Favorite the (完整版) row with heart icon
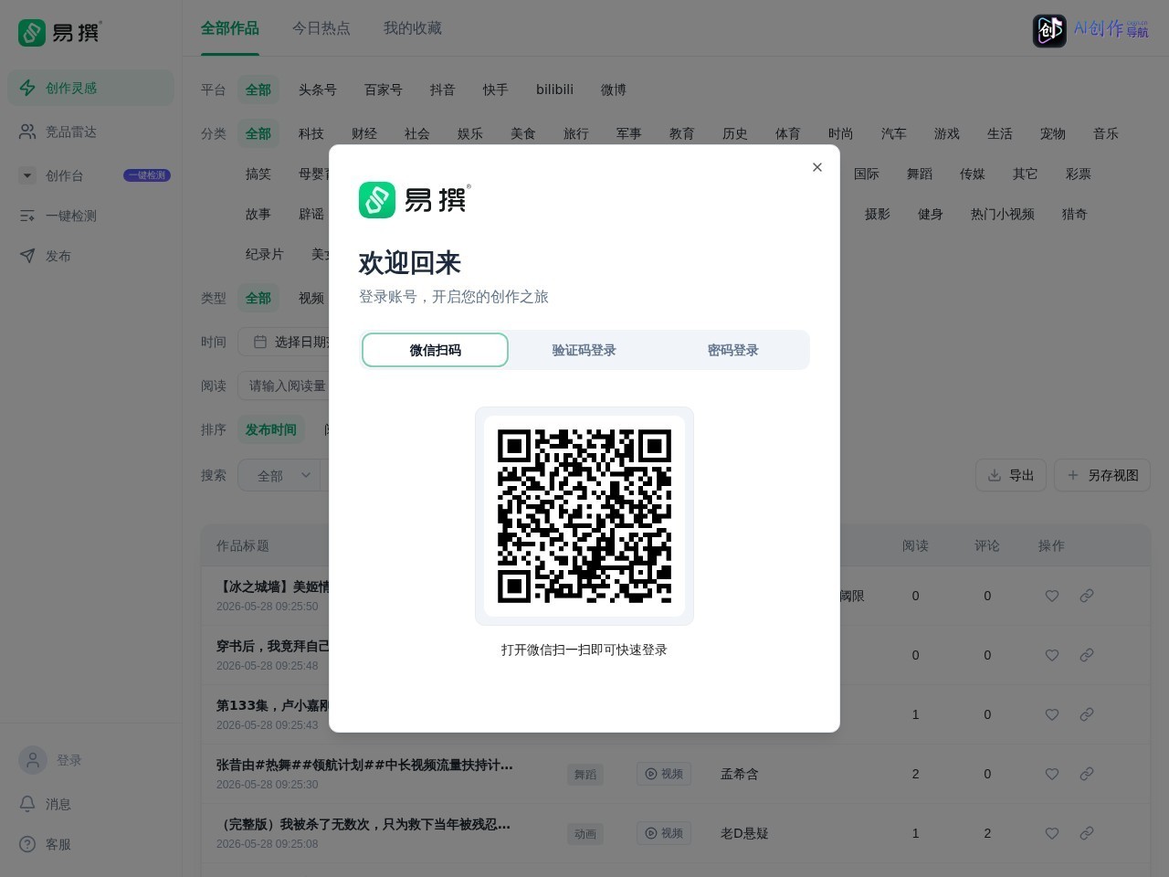Viewport: 1169px width, 877px height. (1052, 833)
